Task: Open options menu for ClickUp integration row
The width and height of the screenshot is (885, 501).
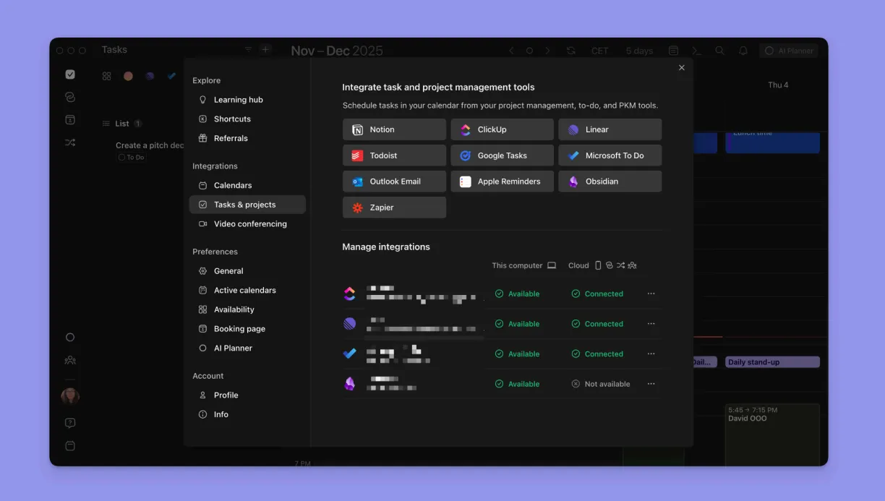Action: point(651,294)
